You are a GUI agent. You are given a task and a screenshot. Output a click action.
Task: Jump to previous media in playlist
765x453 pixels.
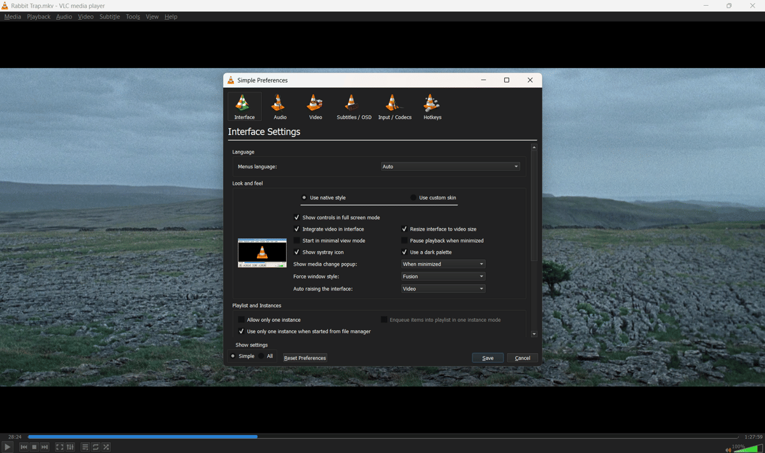click(24, 447)
